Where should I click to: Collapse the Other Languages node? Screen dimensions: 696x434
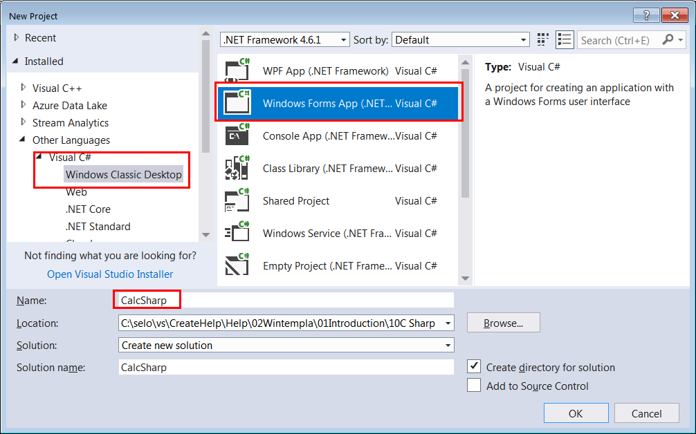coord(23,140)
